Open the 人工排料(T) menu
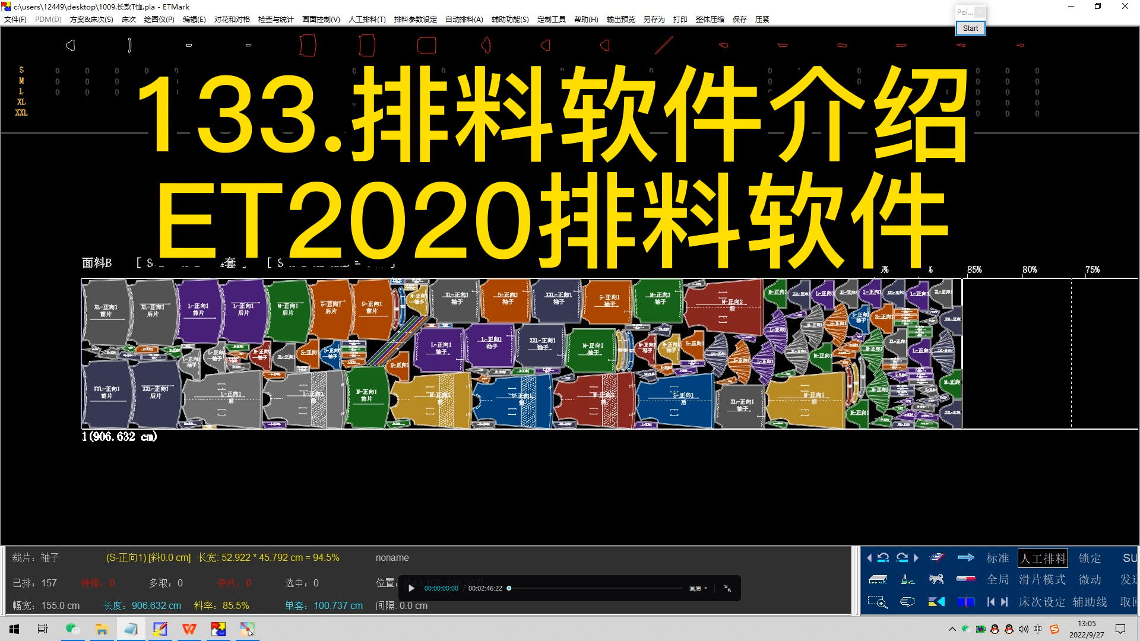This screenshot has height=641, width=1140. 367,19
